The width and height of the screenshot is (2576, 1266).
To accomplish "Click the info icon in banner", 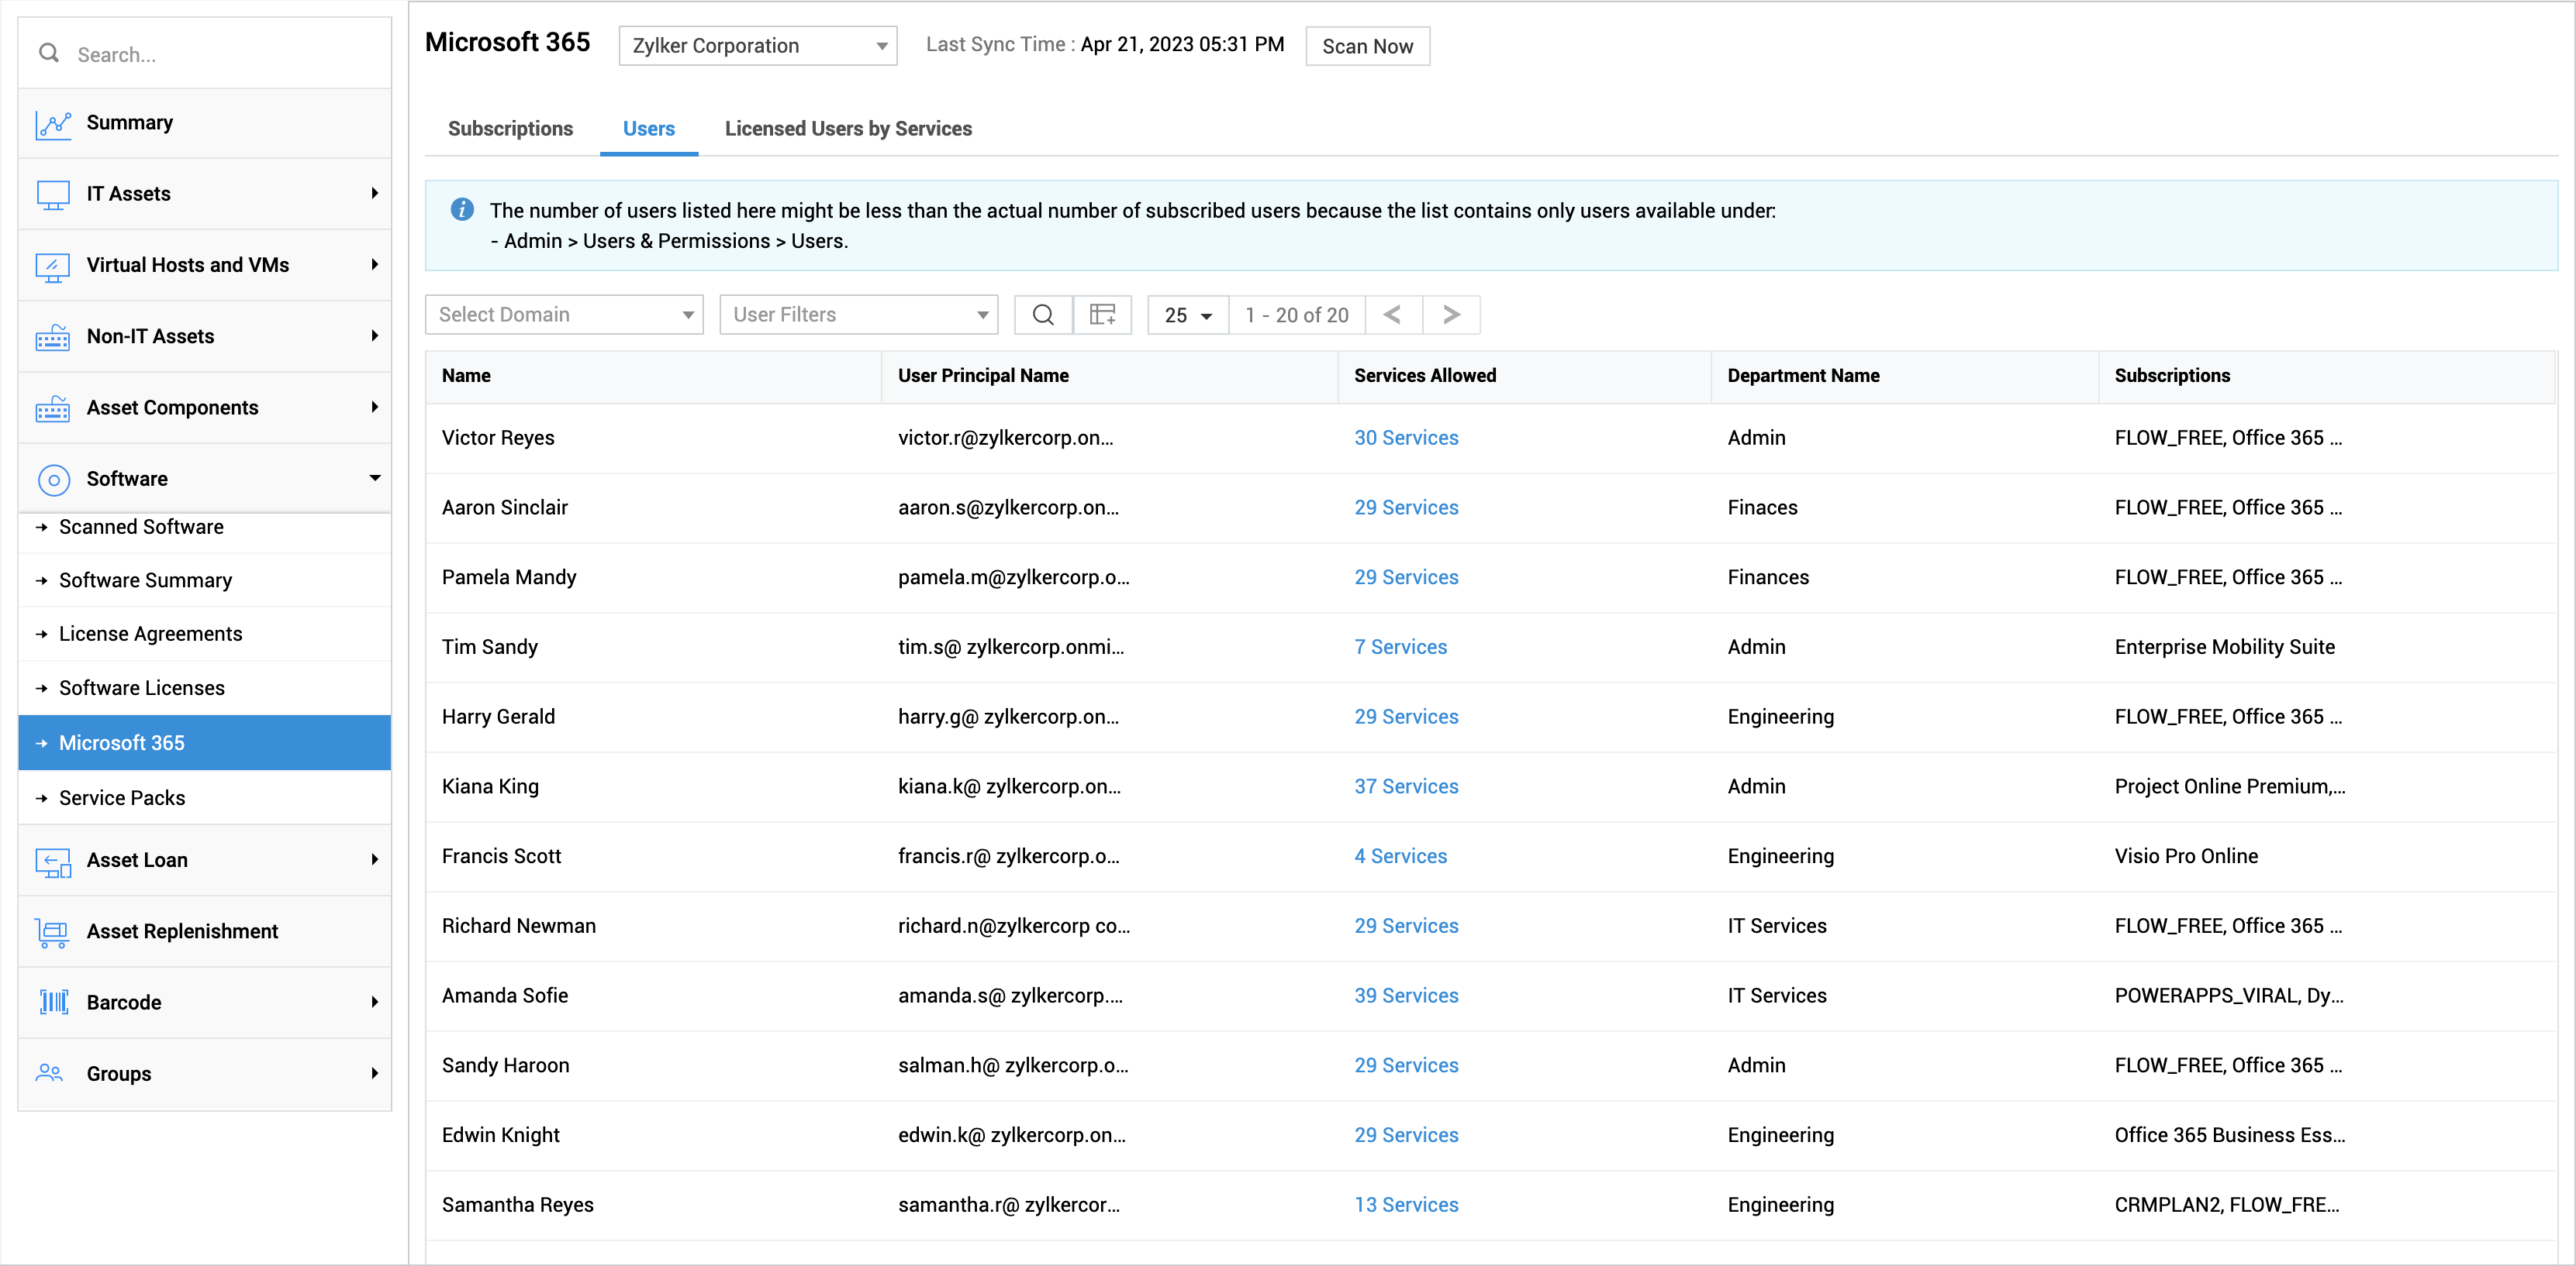I will pos(461,210).
